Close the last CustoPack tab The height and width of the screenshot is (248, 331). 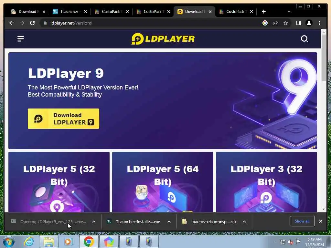[x=251, y=12]
